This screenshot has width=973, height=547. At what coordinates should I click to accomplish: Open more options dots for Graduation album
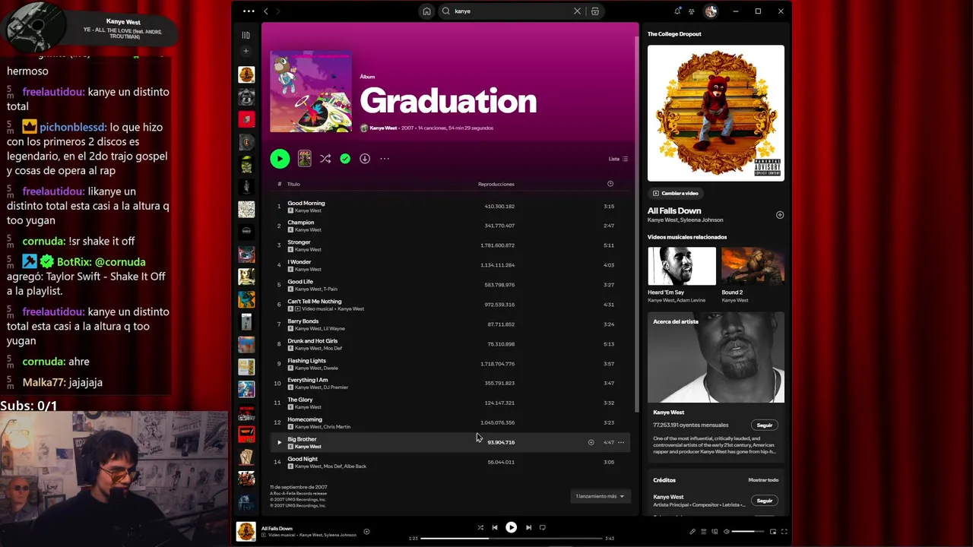[385, 159]
